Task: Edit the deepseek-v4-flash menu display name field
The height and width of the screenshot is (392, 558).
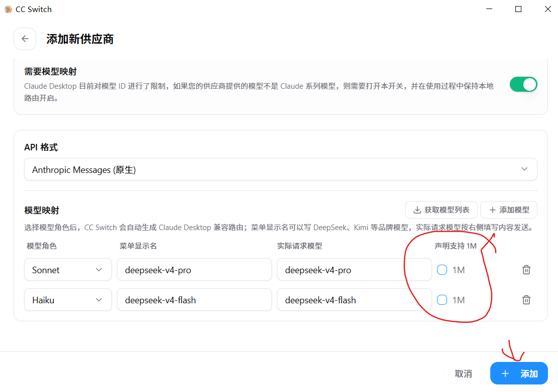Action: coord(194,300)
